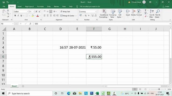Click the Format Painter brush icon
The height and width of the screenshot is (96, 172).
[8, 17]
